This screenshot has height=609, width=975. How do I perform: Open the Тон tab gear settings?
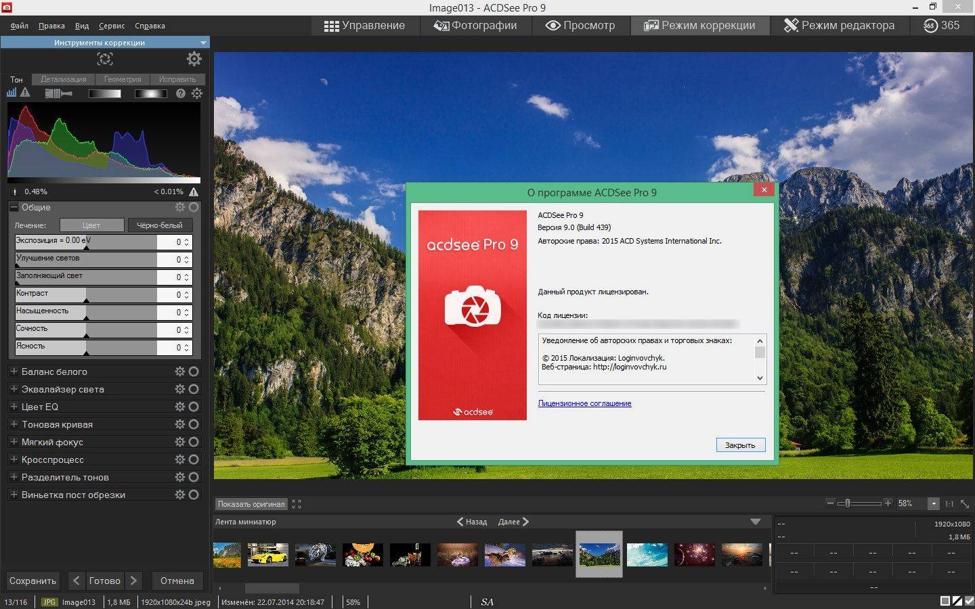(197, 93)
